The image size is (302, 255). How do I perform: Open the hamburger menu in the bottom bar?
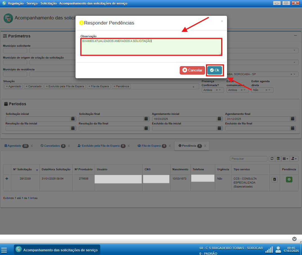[x=4, y=250]
